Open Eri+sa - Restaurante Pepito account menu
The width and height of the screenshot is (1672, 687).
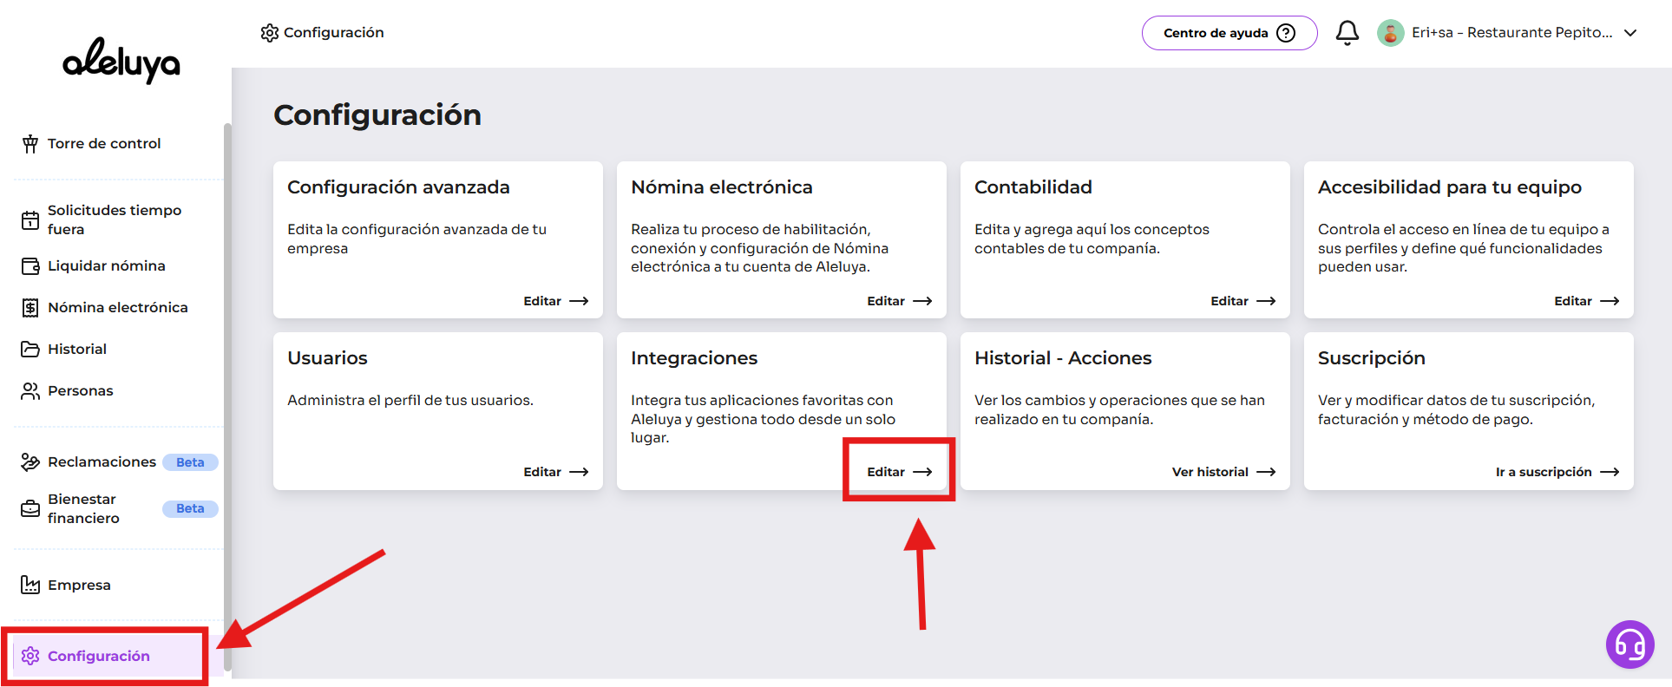[x=1508, y=33]
